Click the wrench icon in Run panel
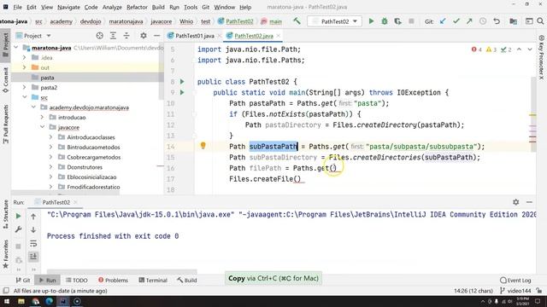The image size is (547, 307). tap(18, 229)
